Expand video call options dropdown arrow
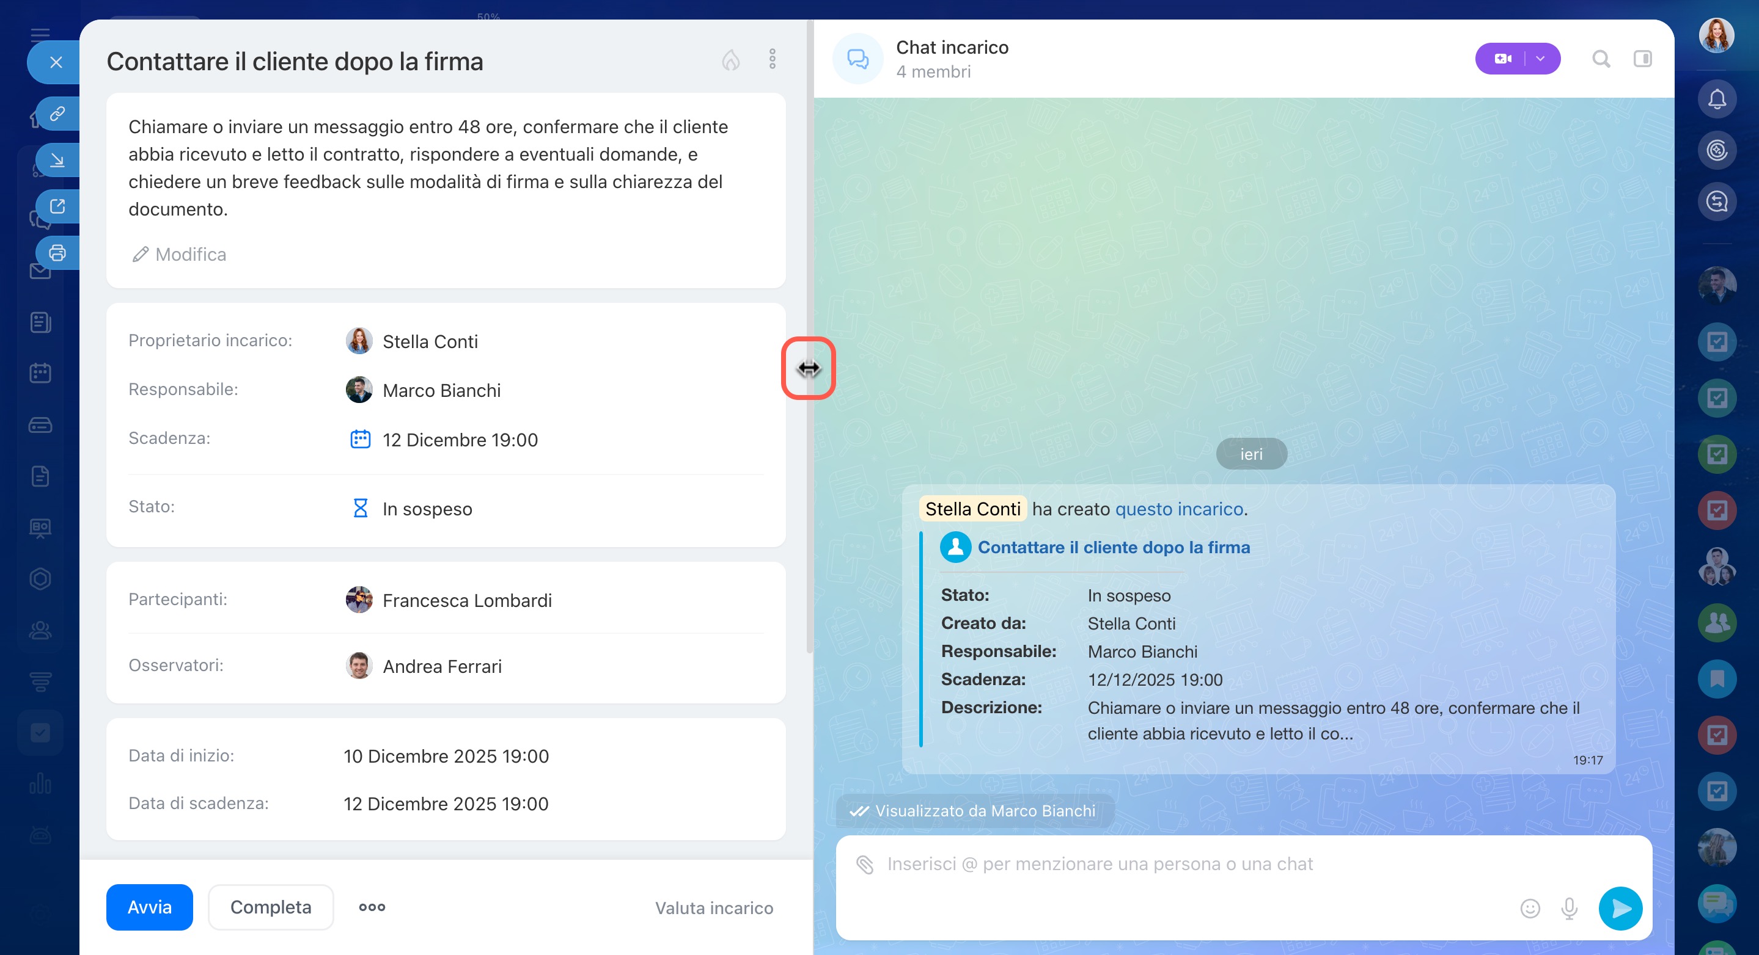 click(1540, 59)
